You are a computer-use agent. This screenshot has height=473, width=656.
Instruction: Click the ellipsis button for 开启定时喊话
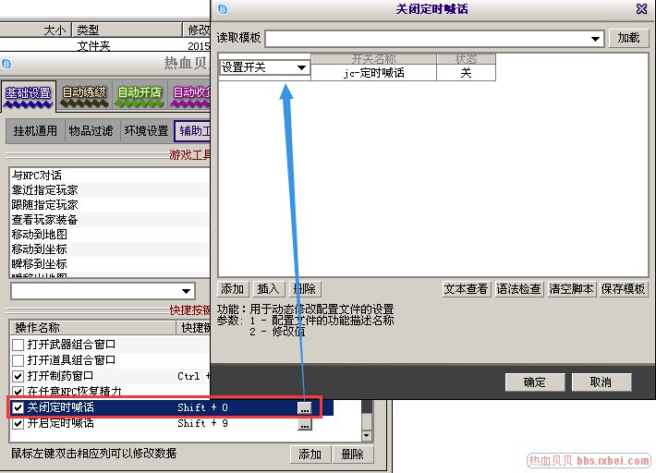pyautogui.click(x=304, y=424)
